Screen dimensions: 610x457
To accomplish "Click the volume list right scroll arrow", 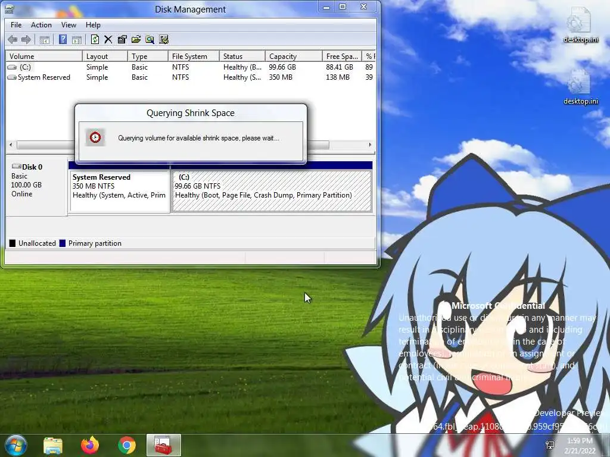I will point(370,145).
